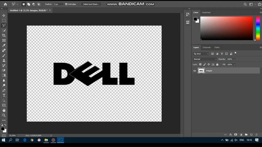Select the Blur tool

point(4,80)
